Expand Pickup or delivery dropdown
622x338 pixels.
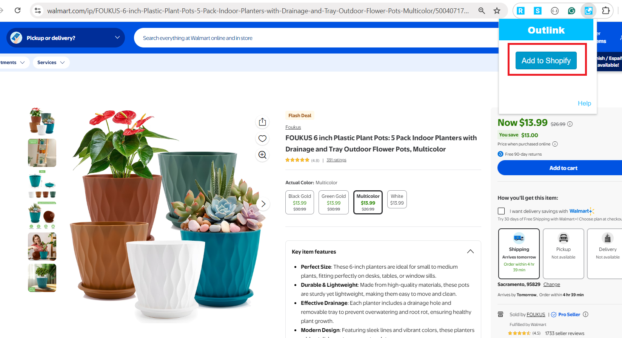66,38
